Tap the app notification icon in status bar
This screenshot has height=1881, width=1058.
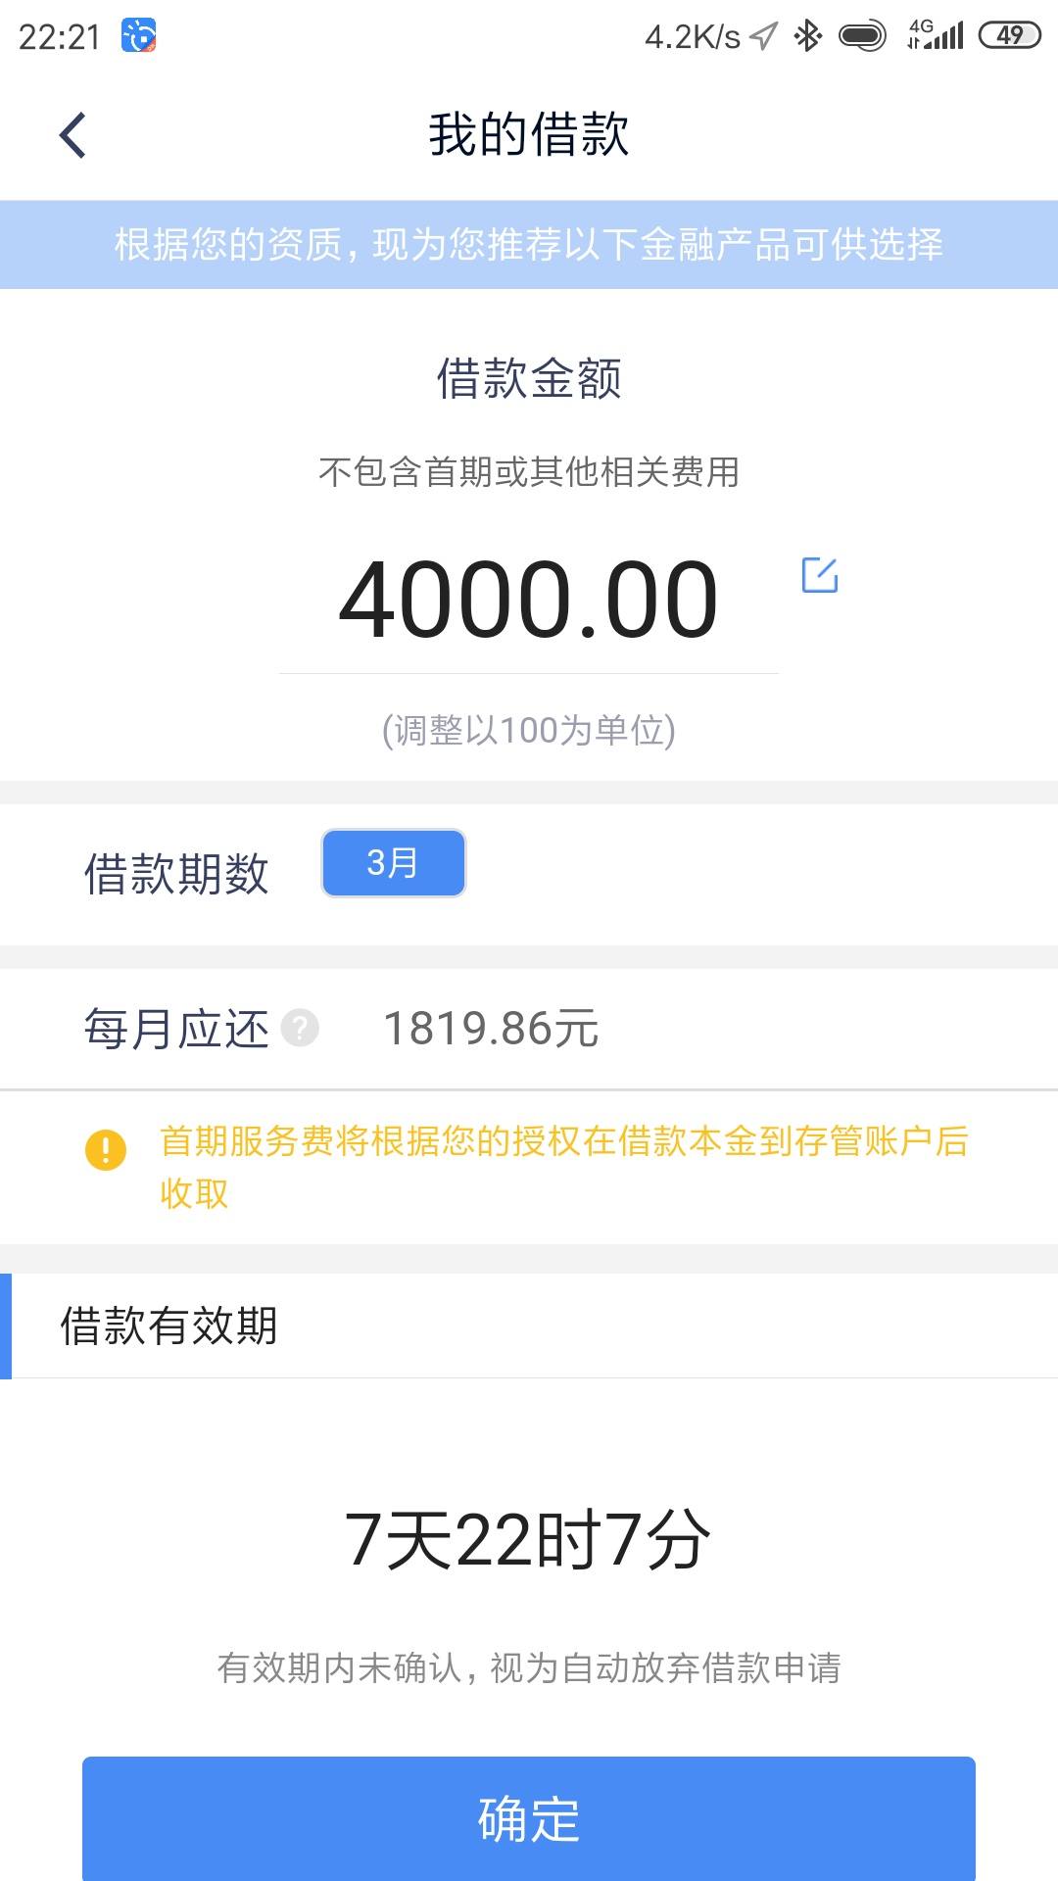pyautogui.click(x=138, y=36)
